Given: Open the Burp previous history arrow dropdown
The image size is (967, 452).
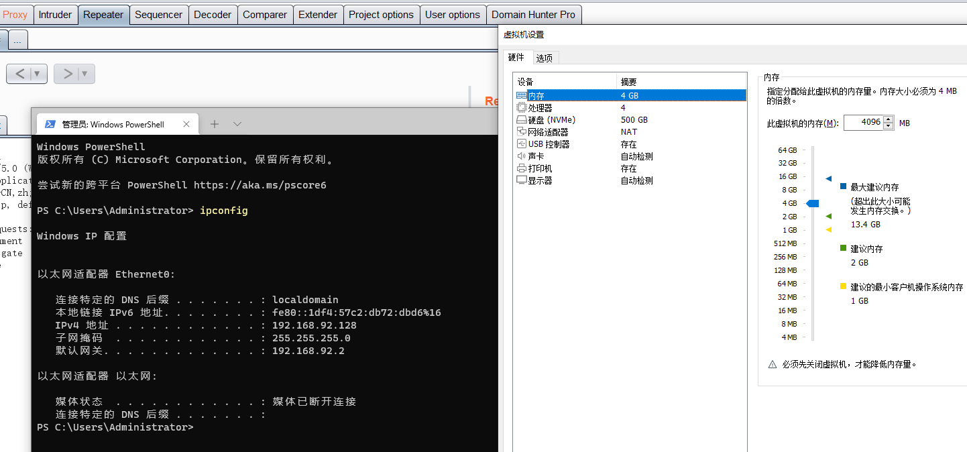Looking at the screenshot, I should click(x=38, y=74).
